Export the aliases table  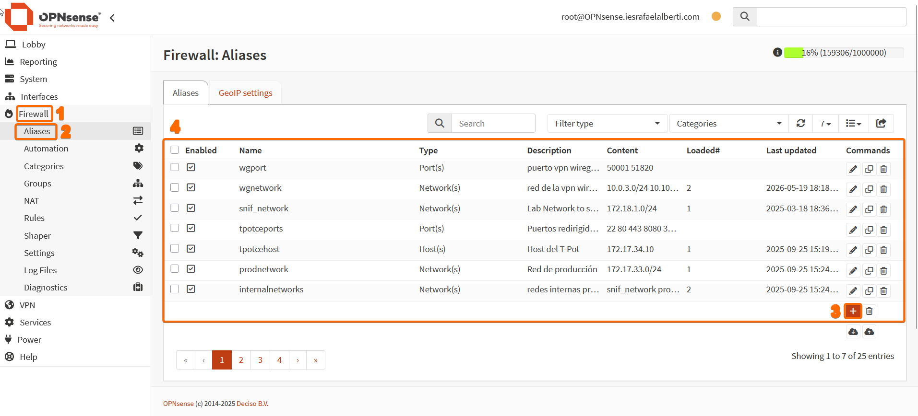tap(881, 123)
